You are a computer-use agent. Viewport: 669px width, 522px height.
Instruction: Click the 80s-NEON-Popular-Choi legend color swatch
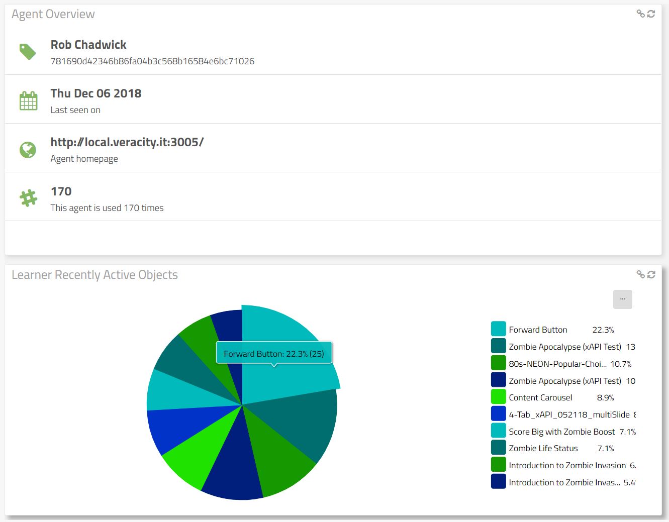pos(498,363)
